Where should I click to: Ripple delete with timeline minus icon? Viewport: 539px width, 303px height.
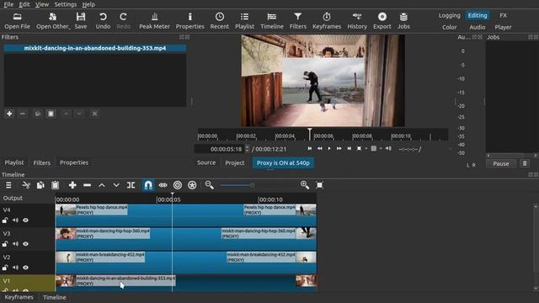click(88, 185)
